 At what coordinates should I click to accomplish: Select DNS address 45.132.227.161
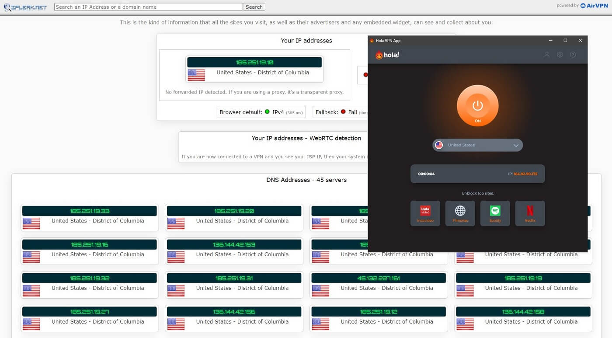pyautogui.click(x=379, y=278)
